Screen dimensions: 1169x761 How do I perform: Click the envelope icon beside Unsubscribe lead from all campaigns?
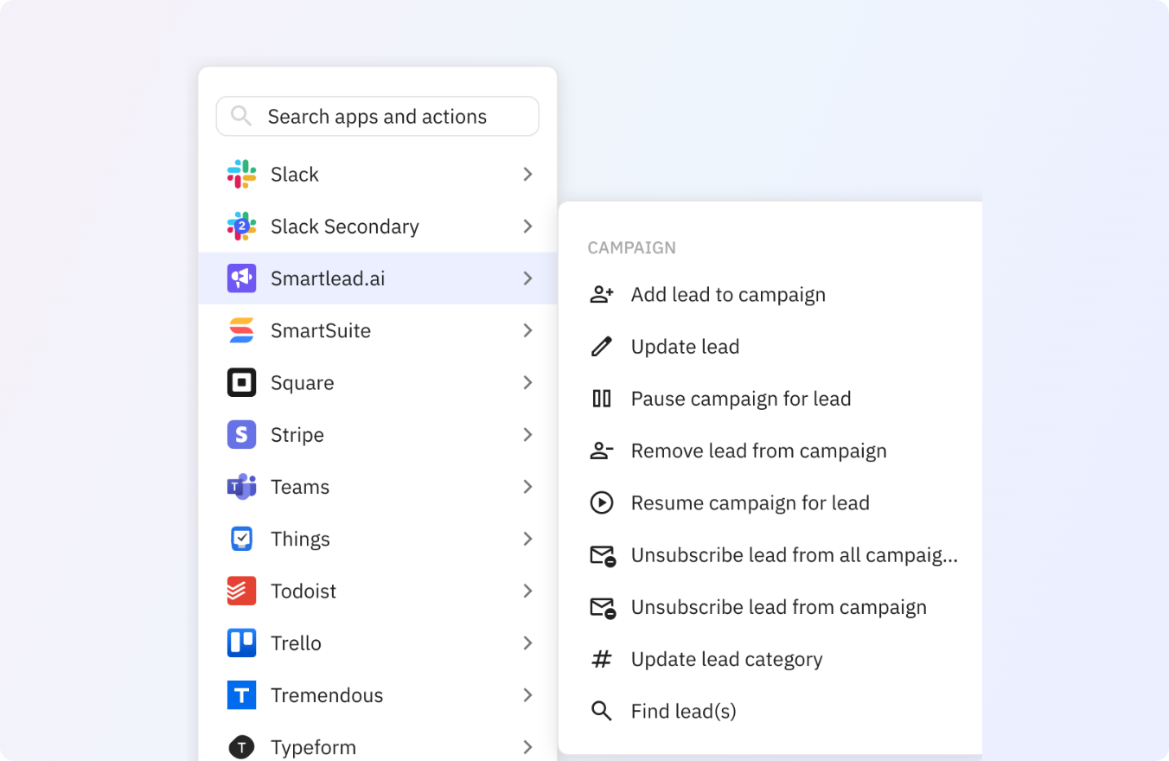[x=603, y=556]
